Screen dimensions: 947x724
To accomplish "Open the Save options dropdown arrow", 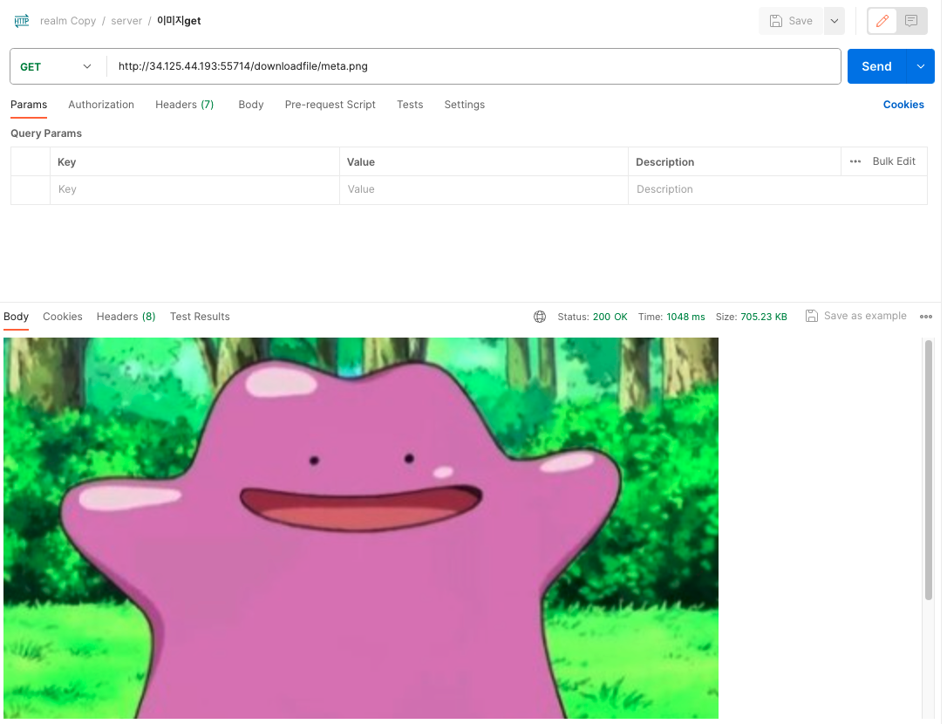I will 834,21.
